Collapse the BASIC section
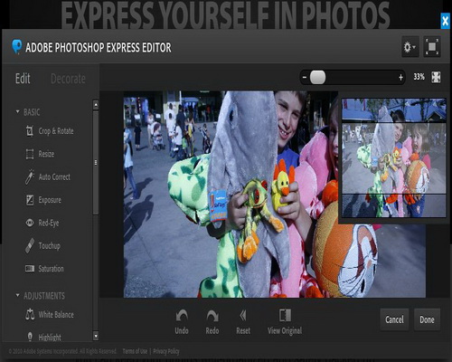 point(17,112)
